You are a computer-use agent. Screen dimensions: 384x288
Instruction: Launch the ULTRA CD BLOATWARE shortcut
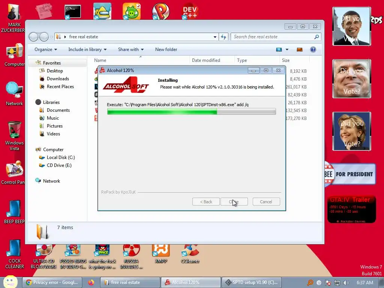tap(43, 256)
